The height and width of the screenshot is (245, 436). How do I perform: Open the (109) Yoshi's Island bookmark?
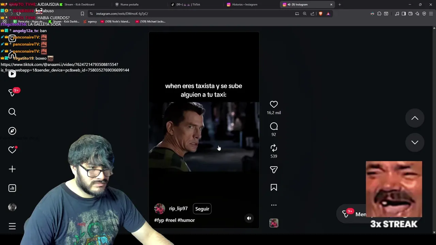(115, 21)
